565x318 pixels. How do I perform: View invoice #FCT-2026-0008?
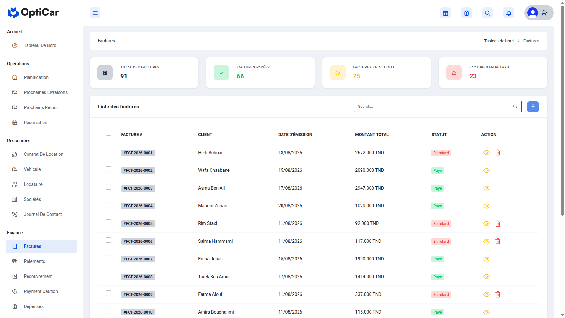pyautogui.click(x=487, y=277)
